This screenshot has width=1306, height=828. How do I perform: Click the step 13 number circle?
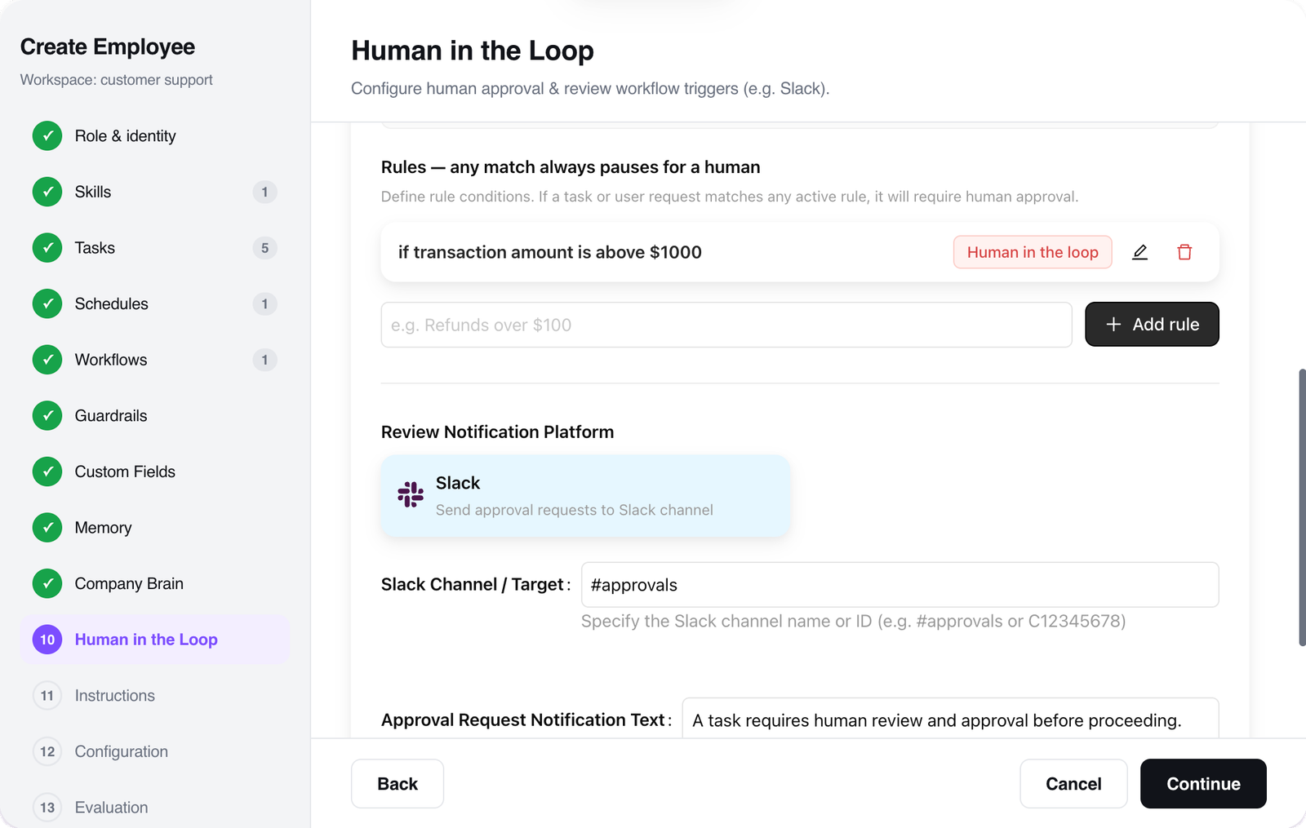pos(47,808)
